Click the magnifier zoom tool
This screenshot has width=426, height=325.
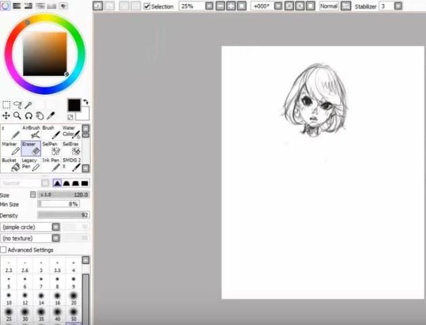[18, 116]
